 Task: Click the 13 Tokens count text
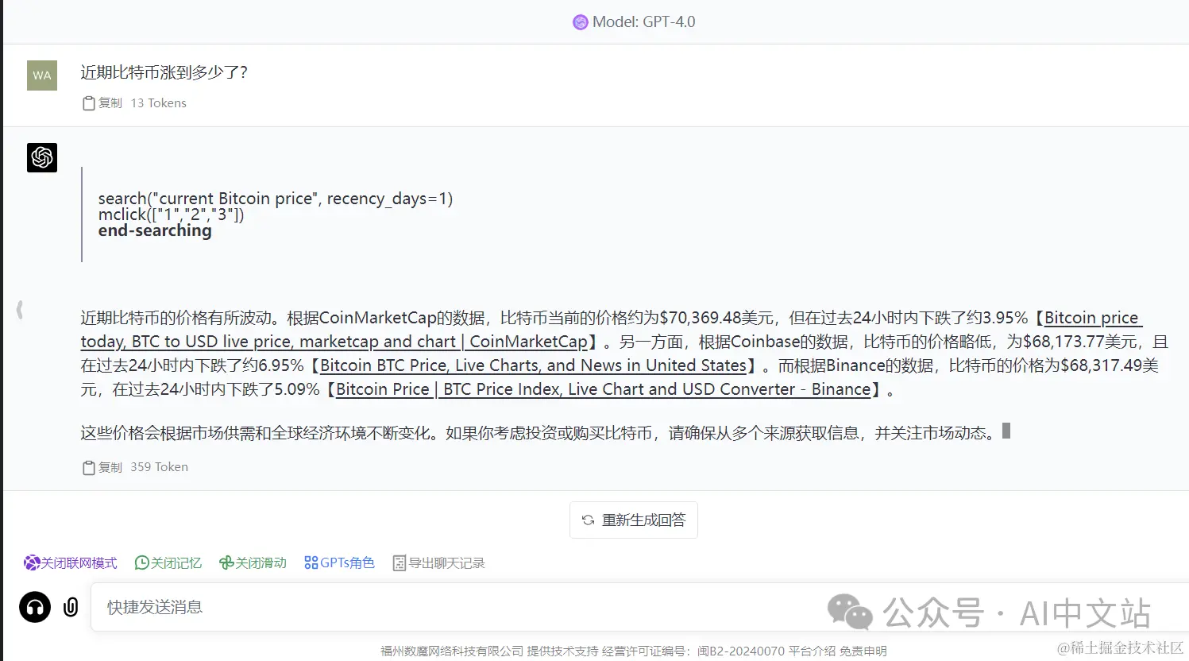pos(159,103)
